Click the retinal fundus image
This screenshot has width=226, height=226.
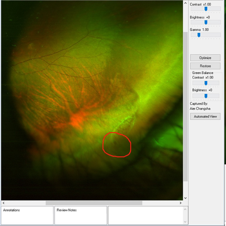[92, 100]
